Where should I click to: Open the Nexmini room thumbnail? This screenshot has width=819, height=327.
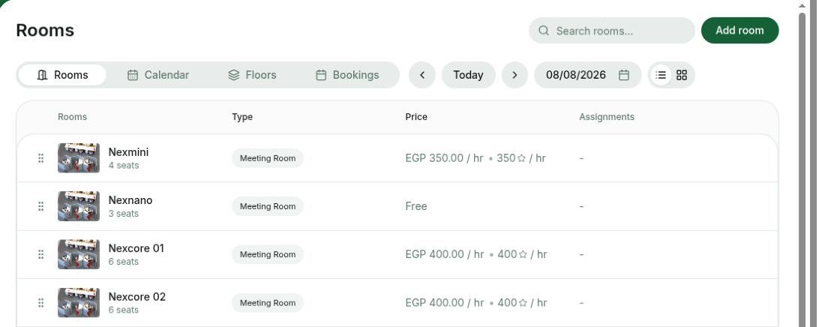pyautogui.click(x=78, y=157)
